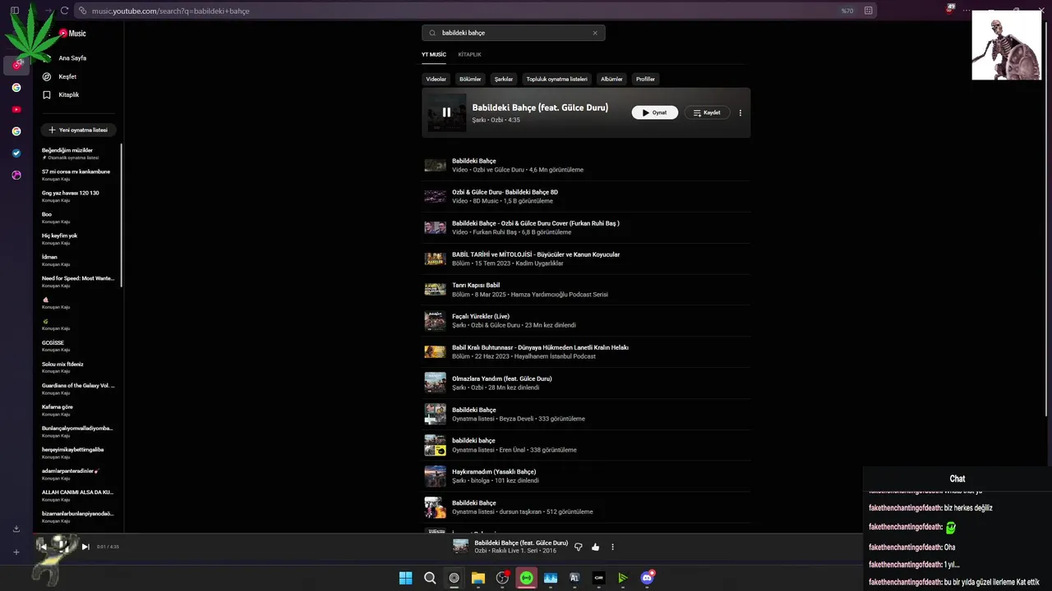Switch to the YT MUSIC tab
This screenshot has height=591, width=1052.
(434, 54)
